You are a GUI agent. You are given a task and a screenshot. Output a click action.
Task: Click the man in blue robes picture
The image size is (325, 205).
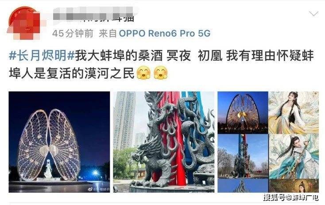294,156
